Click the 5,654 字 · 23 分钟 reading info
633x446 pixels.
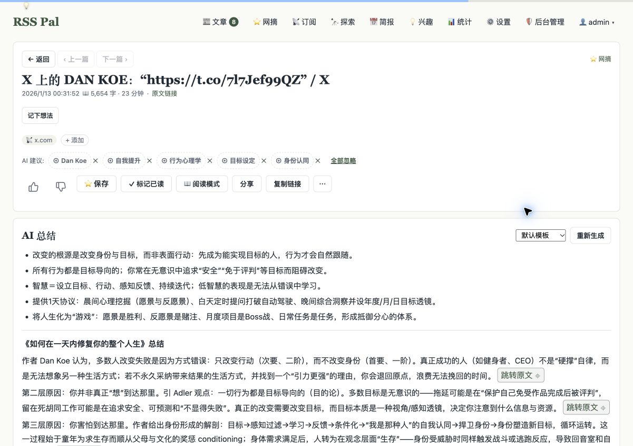(x=112, y=93)
